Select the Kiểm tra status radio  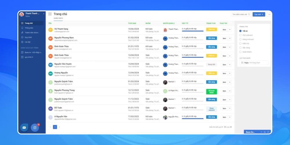(x=240, y=43)
